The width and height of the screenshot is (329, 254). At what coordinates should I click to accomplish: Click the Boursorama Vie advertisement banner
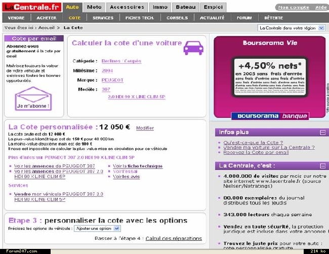coord(270,77)
